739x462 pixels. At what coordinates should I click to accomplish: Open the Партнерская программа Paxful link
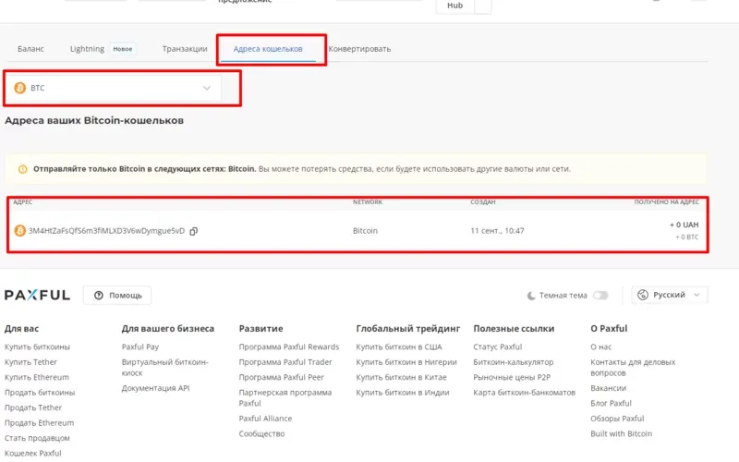tap(285, 397)
